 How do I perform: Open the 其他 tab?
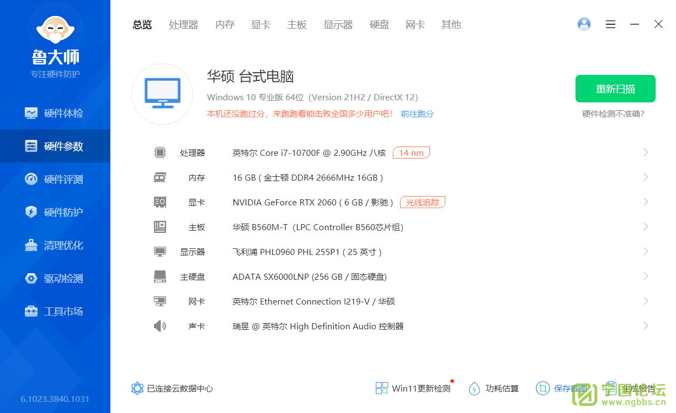[451, 25]
